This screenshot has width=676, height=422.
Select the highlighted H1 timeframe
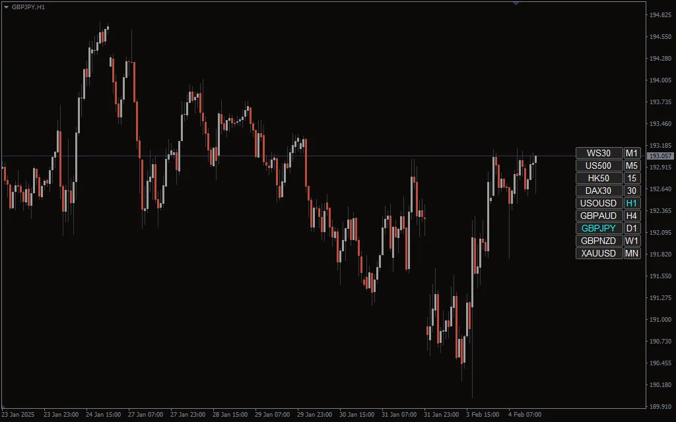[x=632, y=203]
